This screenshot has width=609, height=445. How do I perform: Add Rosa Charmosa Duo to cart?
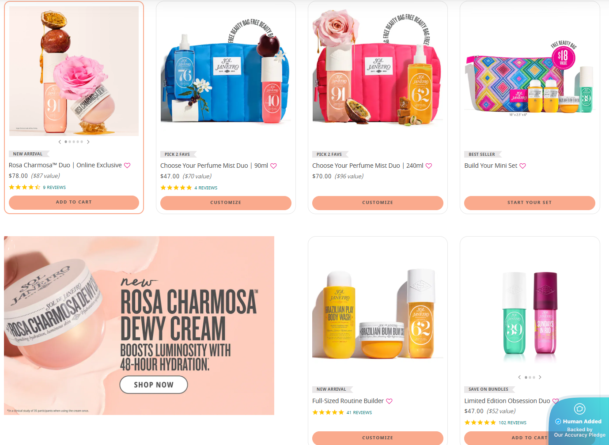74,202
